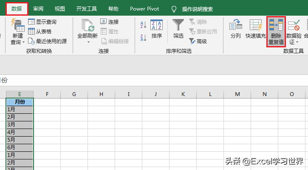This screenshot has height=170, width=308.
Task: Click Refresh All (全部刷新) icon
Action: pos(88,25)
